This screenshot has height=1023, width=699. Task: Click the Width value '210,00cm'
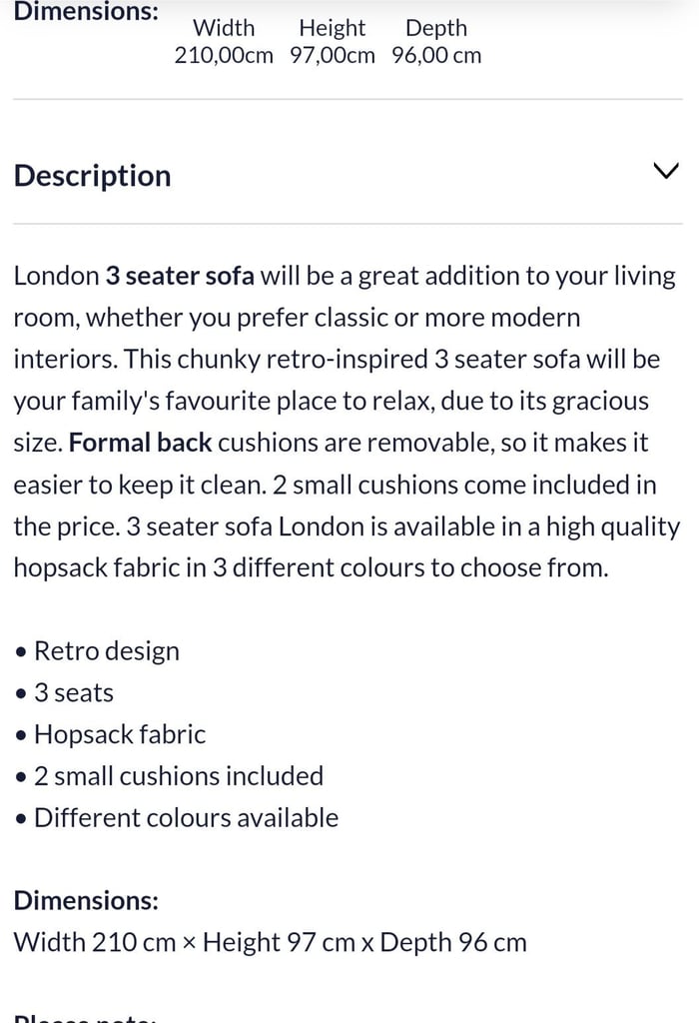[x=224, y=55]
